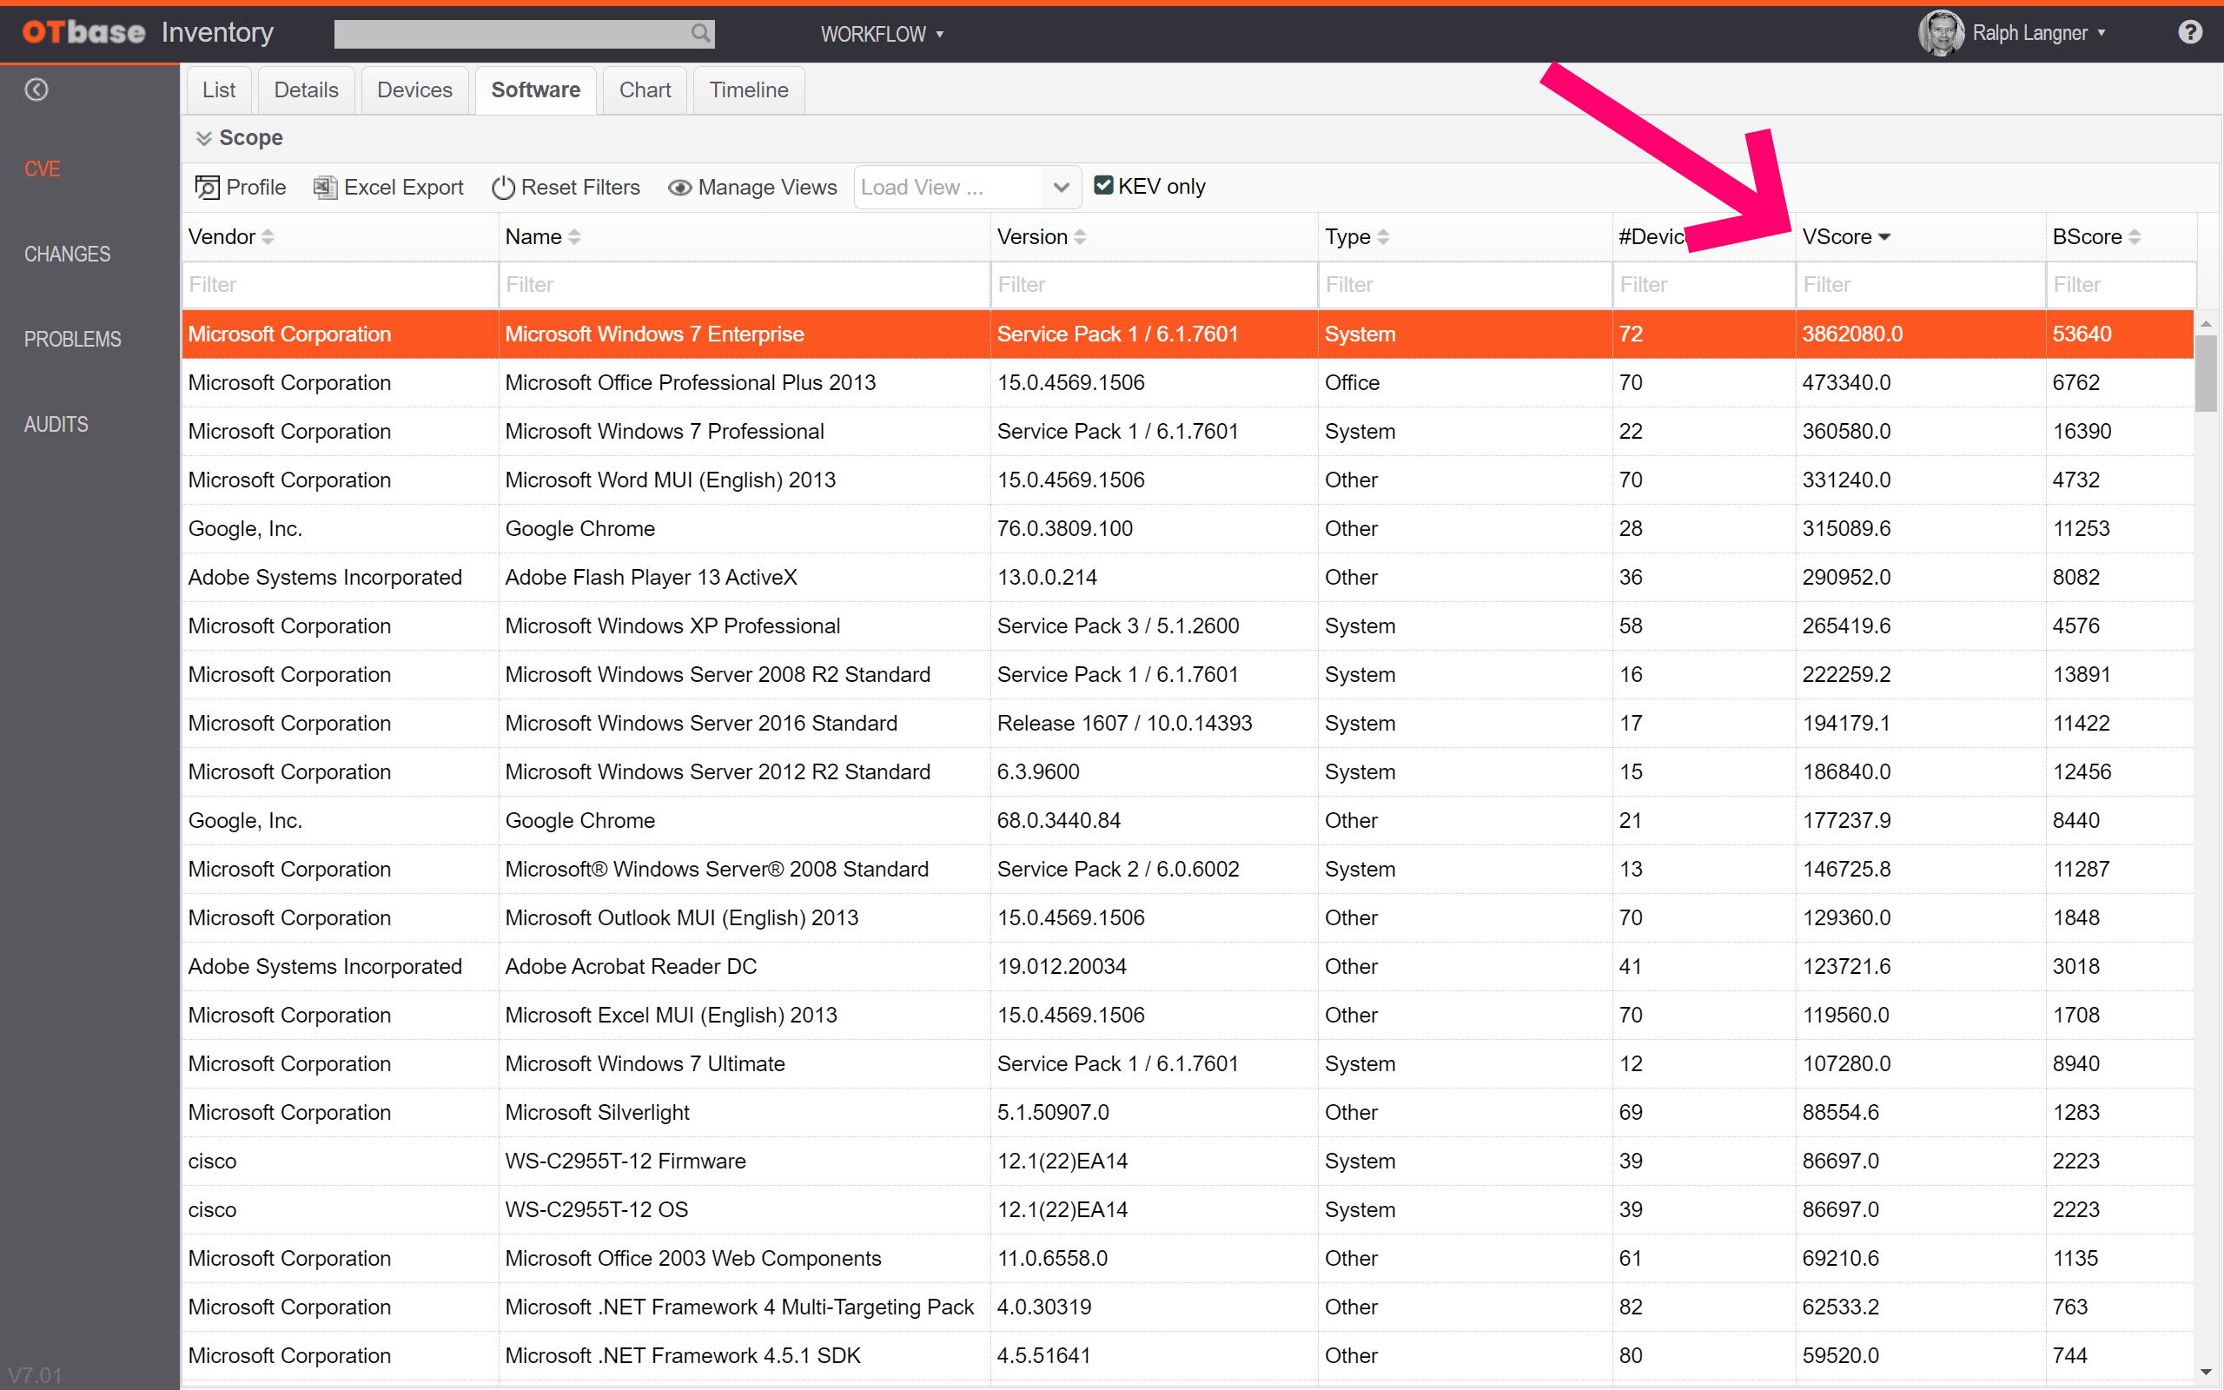The image size is (2224, 1390).
Task: Select the Microsoft Windows 7 Professional row
Action: [1188, 432]
